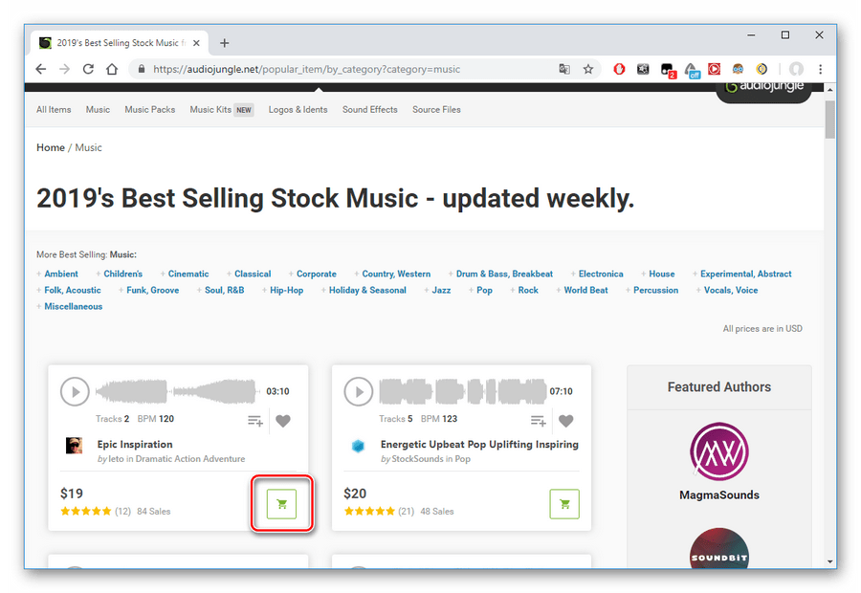Viewport: 861px width, 593px height.
Task: Open a new browser tab
Action: click(224, 43)
